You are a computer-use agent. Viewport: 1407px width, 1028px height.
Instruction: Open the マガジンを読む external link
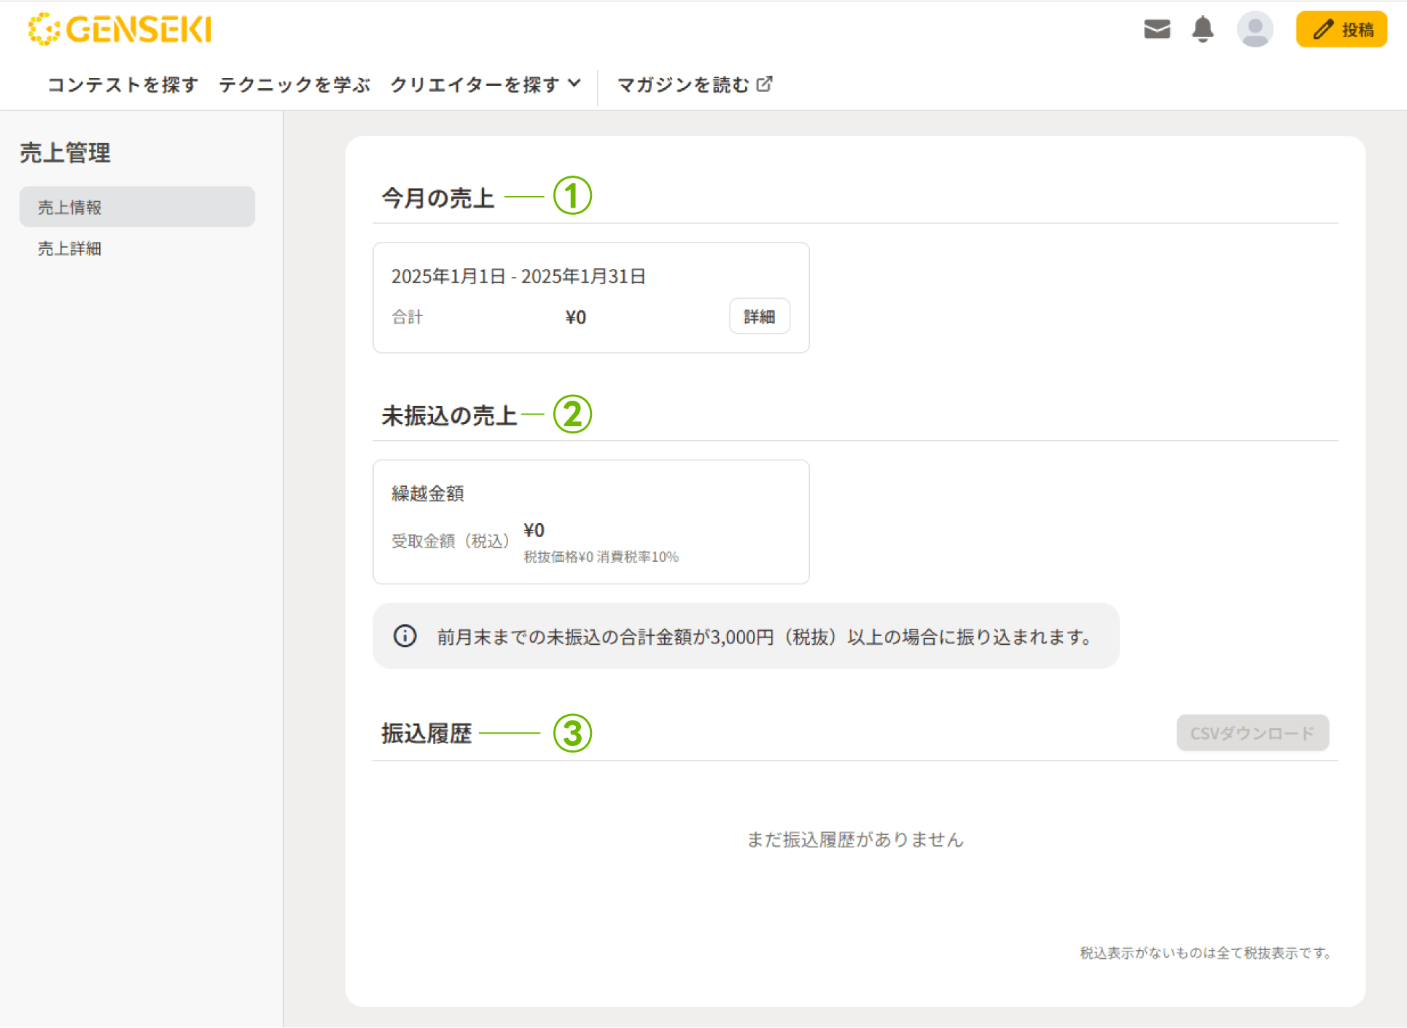click(695, 85)
